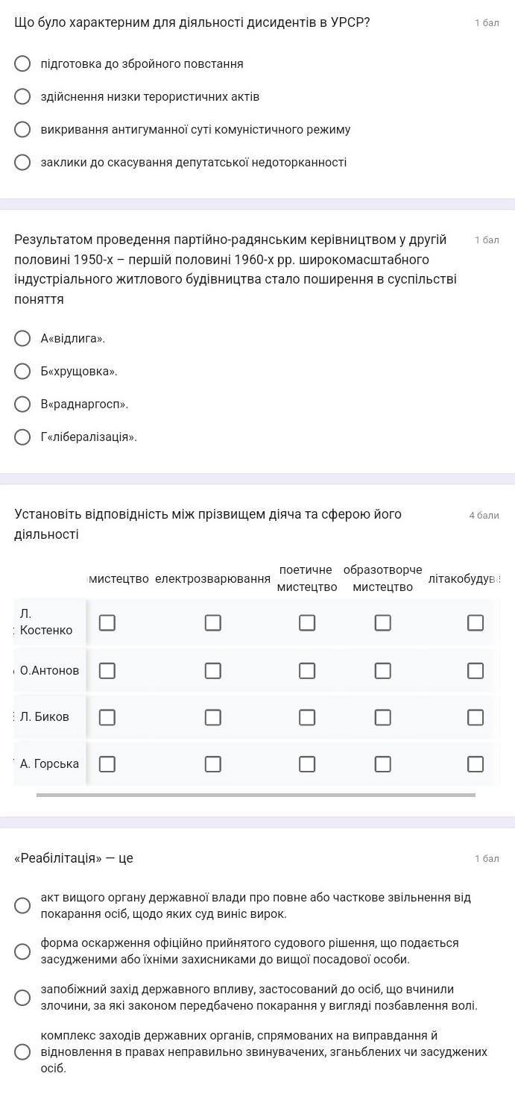Pick «заклики до скасування депутатської недоторканності»

coord(23,163)
